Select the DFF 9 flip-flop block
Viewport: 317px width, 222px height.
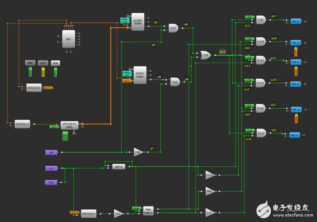tap(119, 167)
